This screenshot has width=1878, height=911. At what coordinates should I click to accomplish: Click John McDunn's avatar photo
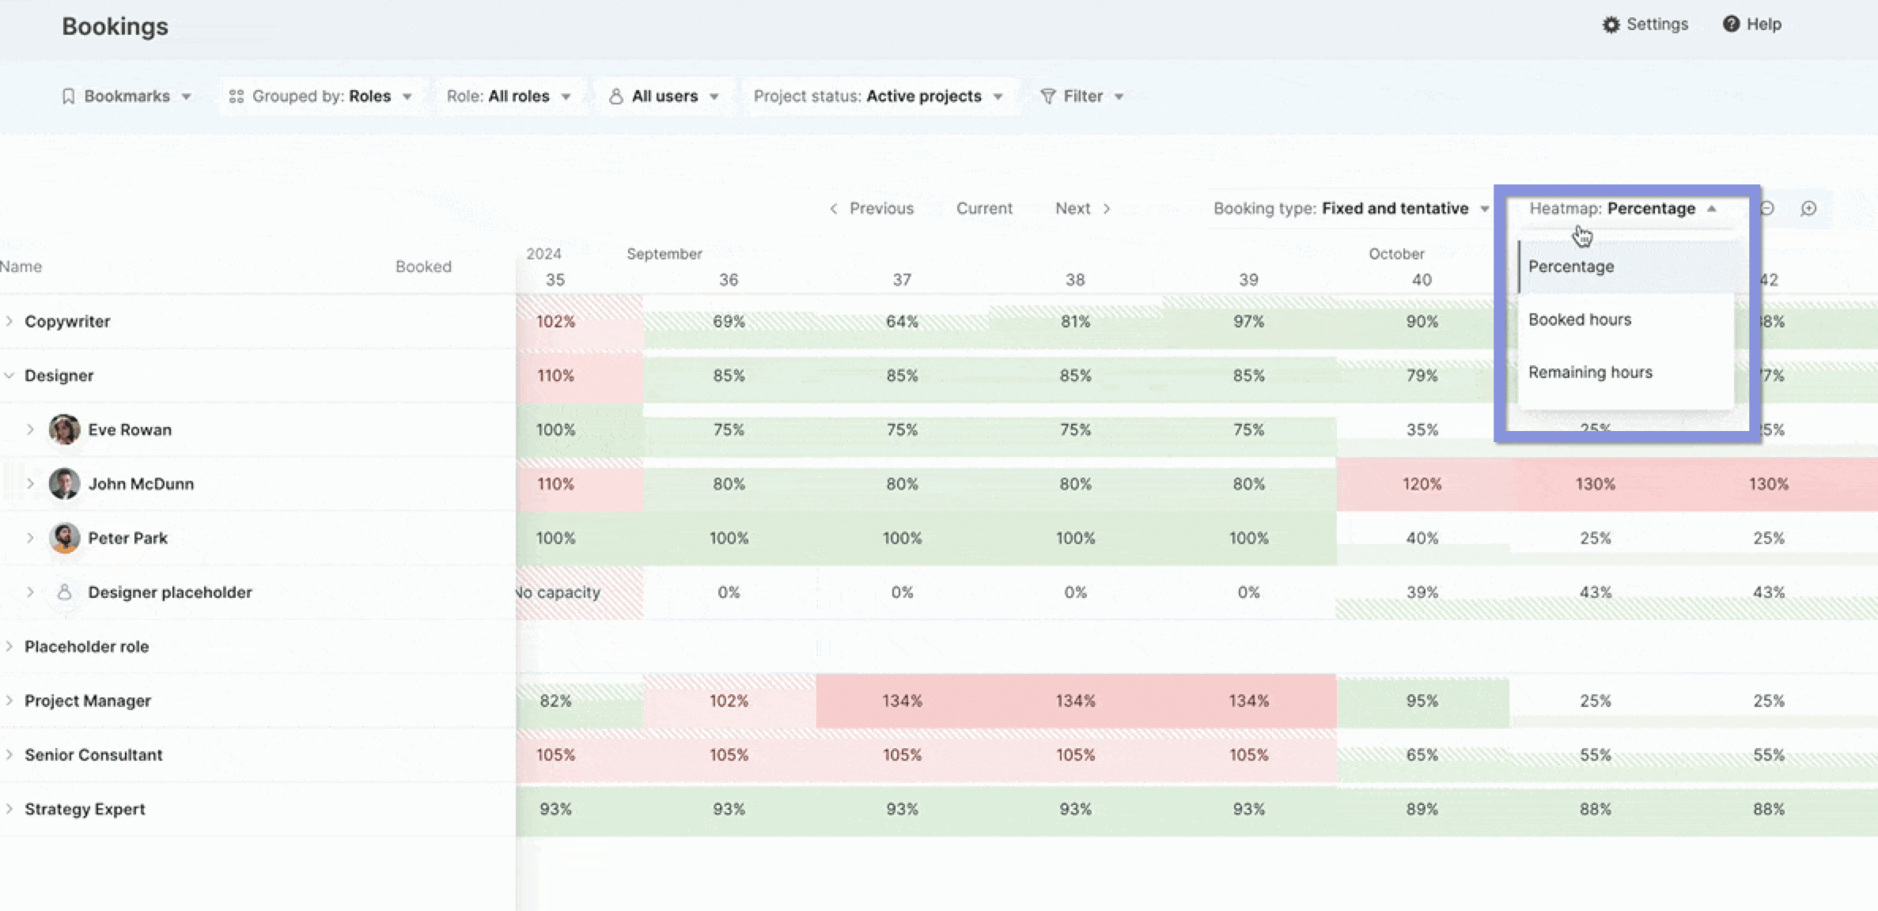tap(64, 483)
